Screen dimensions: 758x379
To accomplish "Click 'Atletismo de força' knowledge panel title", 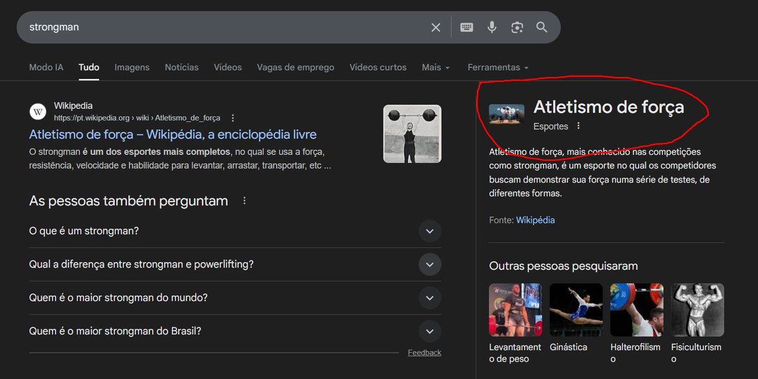I will (609, 107).
